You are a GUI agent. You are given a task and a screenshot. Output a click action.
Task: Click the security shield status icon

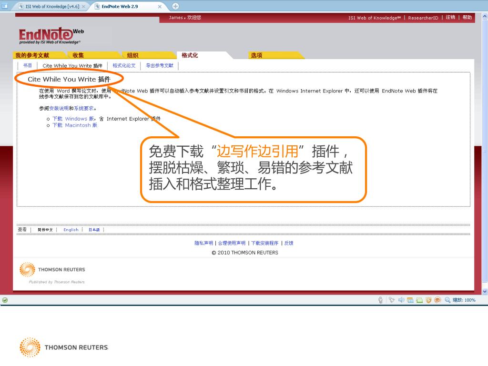coord(428,300)
